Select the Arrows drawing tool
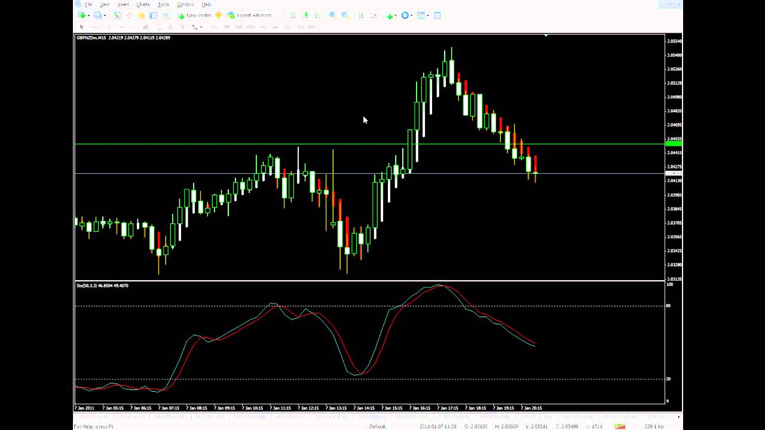The image size is (765, 430). click(x=194, y=27)
